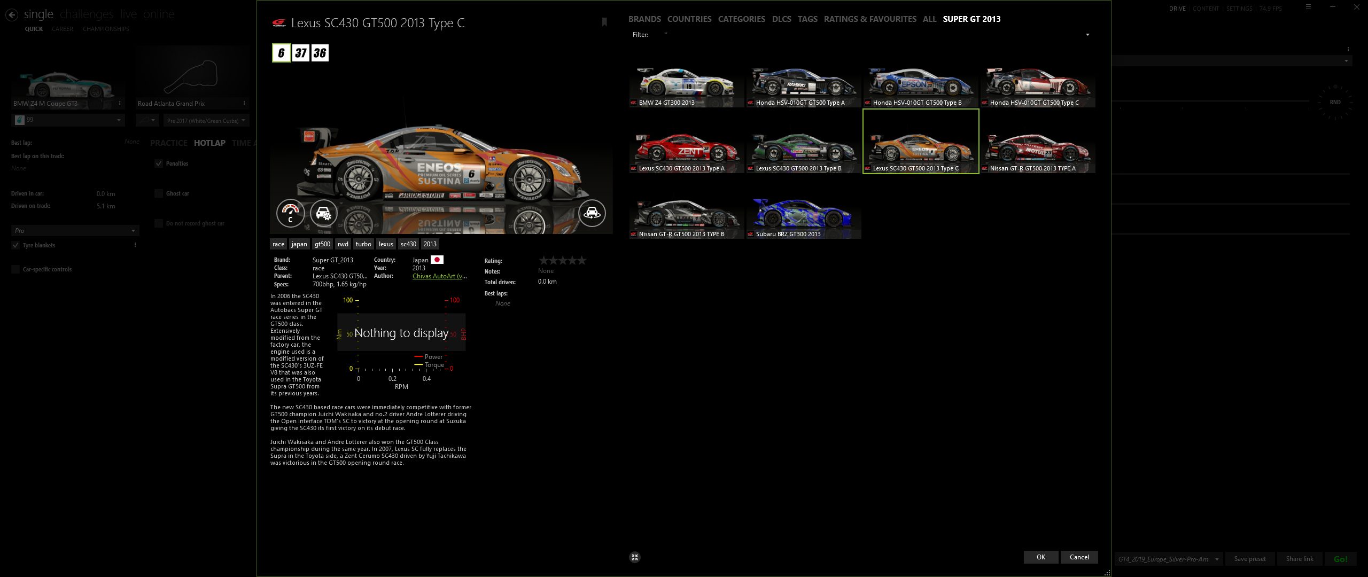Click the Share link button

click(x=1299, y=559)
